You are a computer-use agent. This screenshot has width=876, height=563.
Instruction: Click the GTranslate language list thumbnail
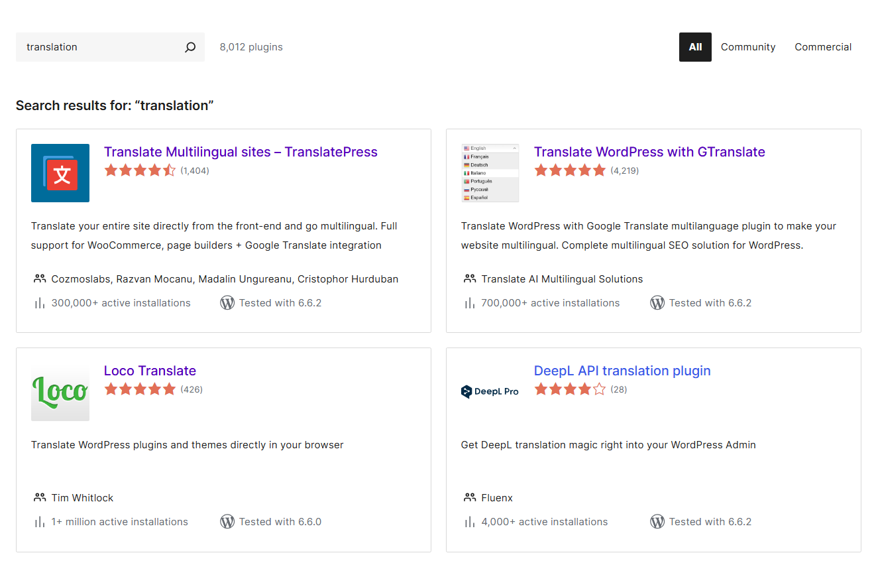(x=490, y=173)
